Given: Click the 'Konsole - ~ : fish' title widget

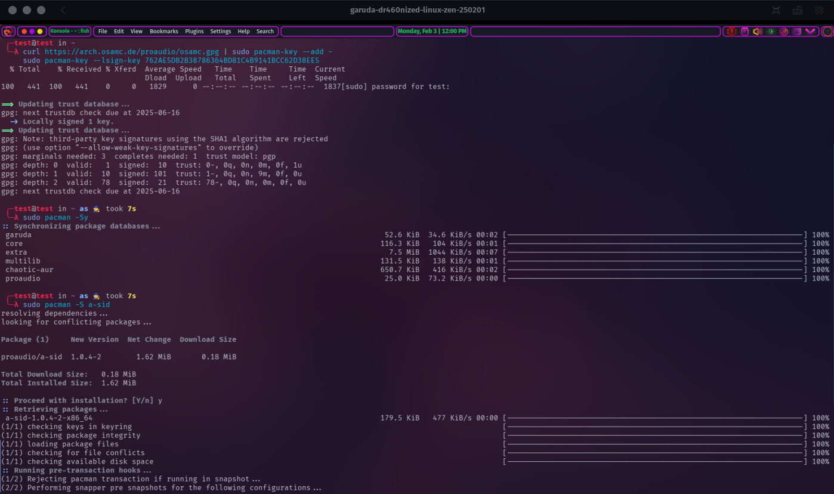Looking at the screenshot, I should (x=70, y=32).
